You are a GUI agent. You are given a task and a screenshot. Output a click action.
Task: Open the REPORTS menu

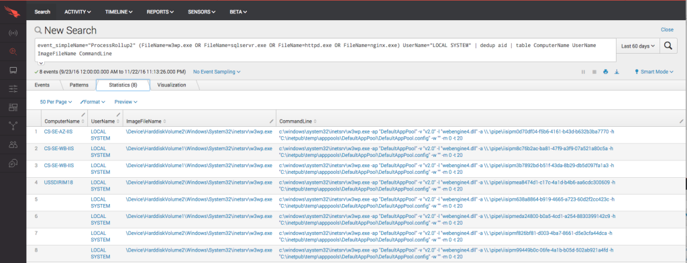click(160, 12)
